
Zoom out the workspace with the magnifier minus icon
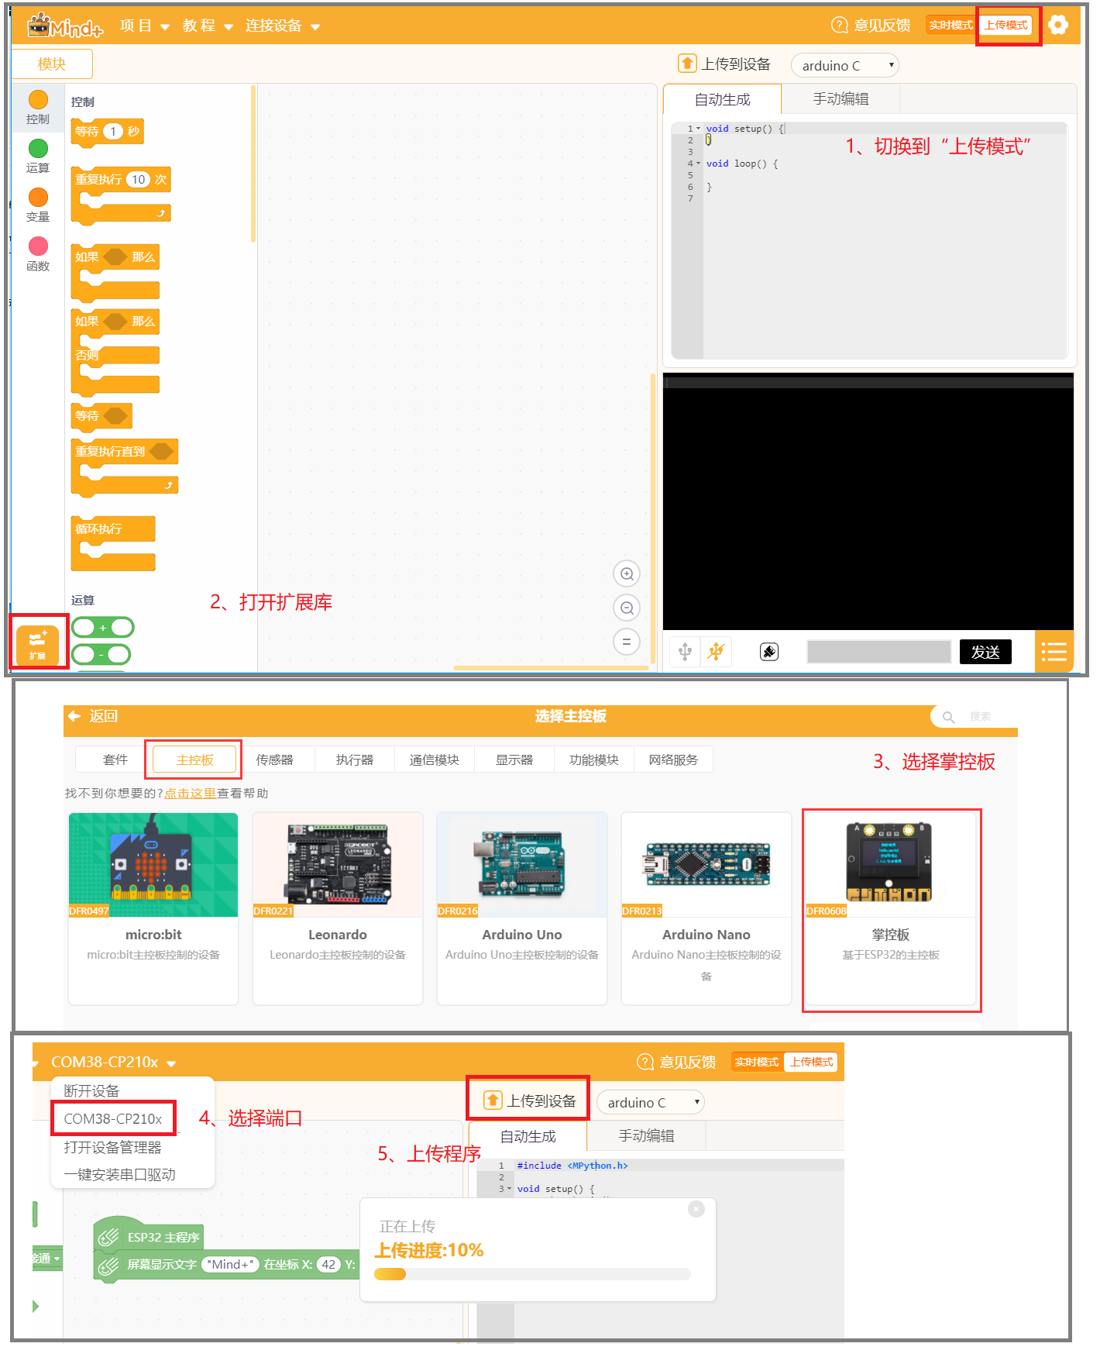[627, 608]
